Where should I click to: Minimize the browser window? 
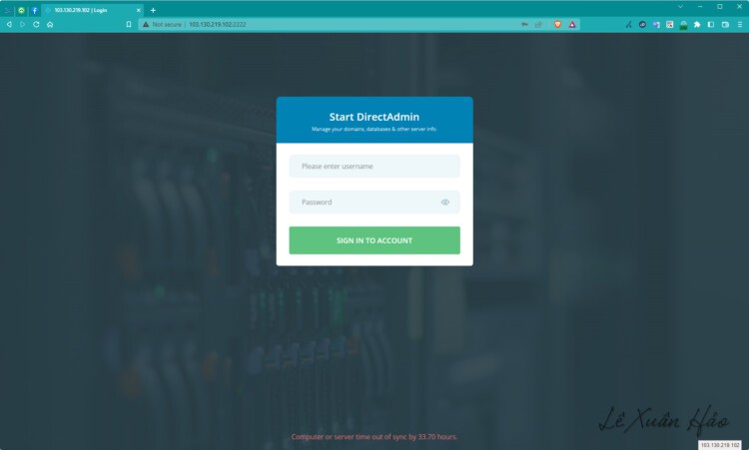(x=700, y=7)
